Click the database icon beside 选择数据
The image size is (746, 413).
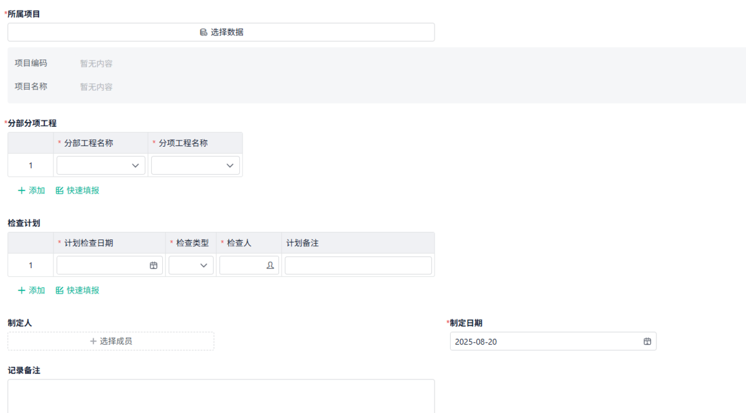click(x=203, y=32)
